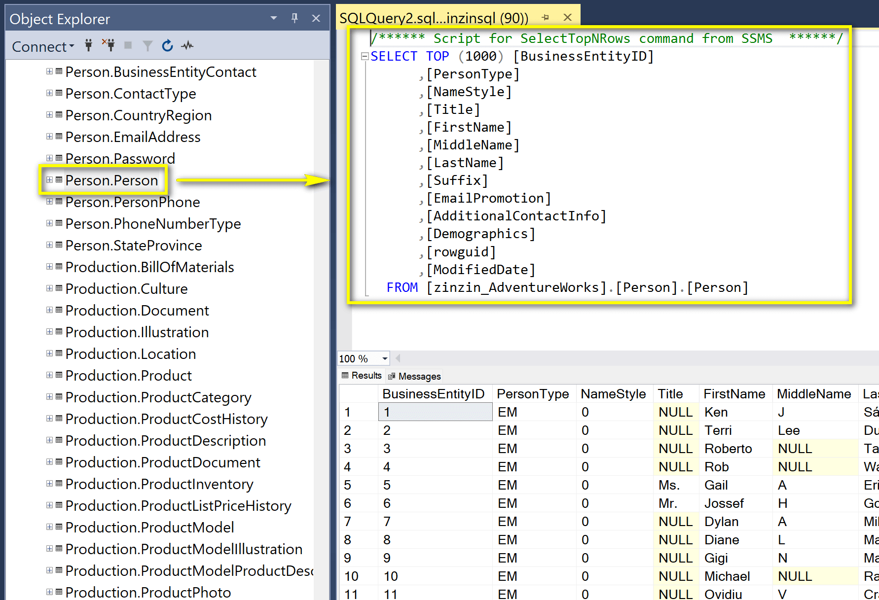Viewport: 879px width, 600px height.
Task: Expand the Person.ContactType node
Action: click(49, 93)
